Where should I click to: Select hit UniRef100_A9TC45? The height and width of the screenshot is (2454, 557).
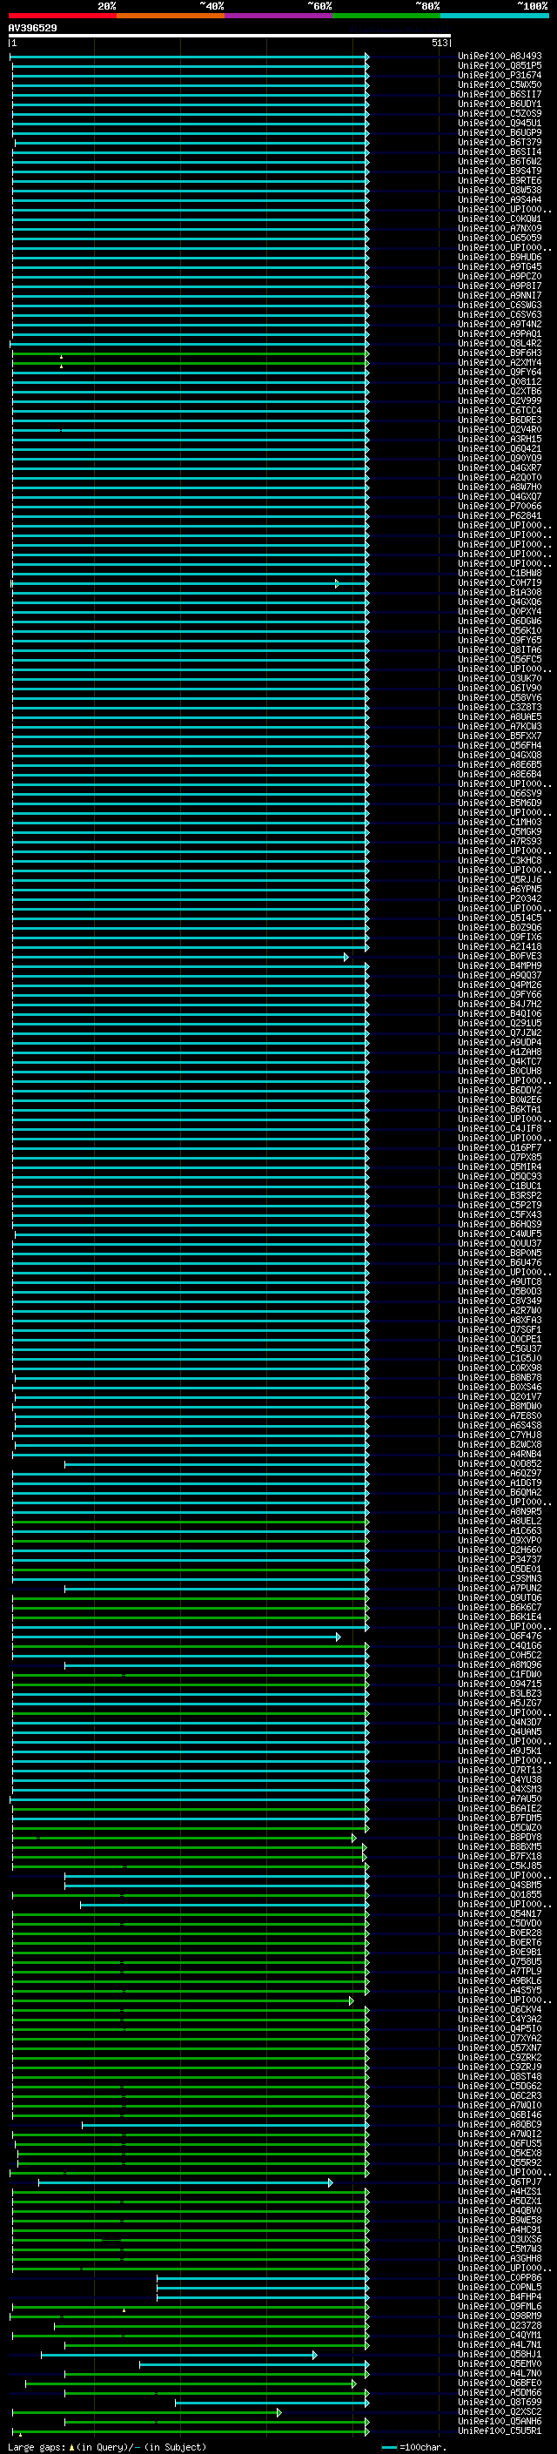pyautogui.click(x=500, y=266)
